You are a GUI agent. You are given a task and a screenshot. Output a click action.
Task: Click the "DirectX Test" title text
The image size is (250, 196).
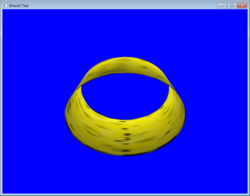19,6
